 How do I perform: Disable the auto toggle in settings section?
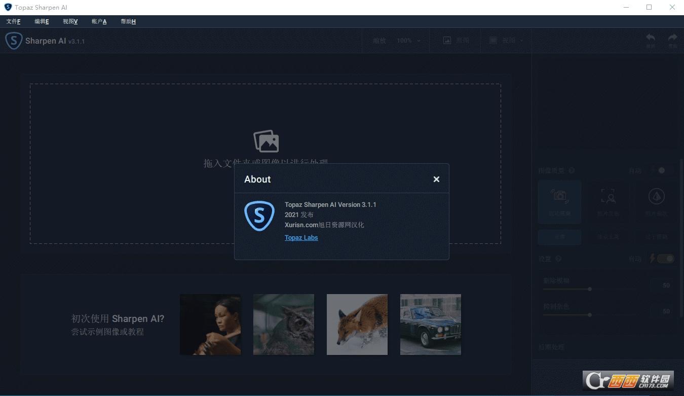pyautogui.click(x=665, y=259)
